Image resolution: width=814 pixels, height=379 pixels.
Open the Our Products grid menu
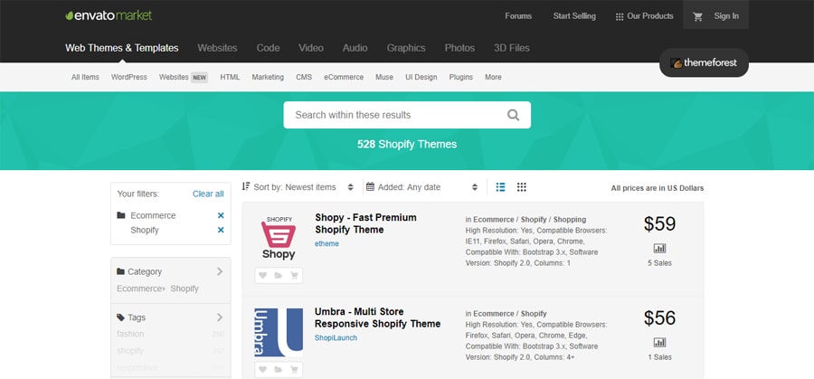(x=644, y=16)
